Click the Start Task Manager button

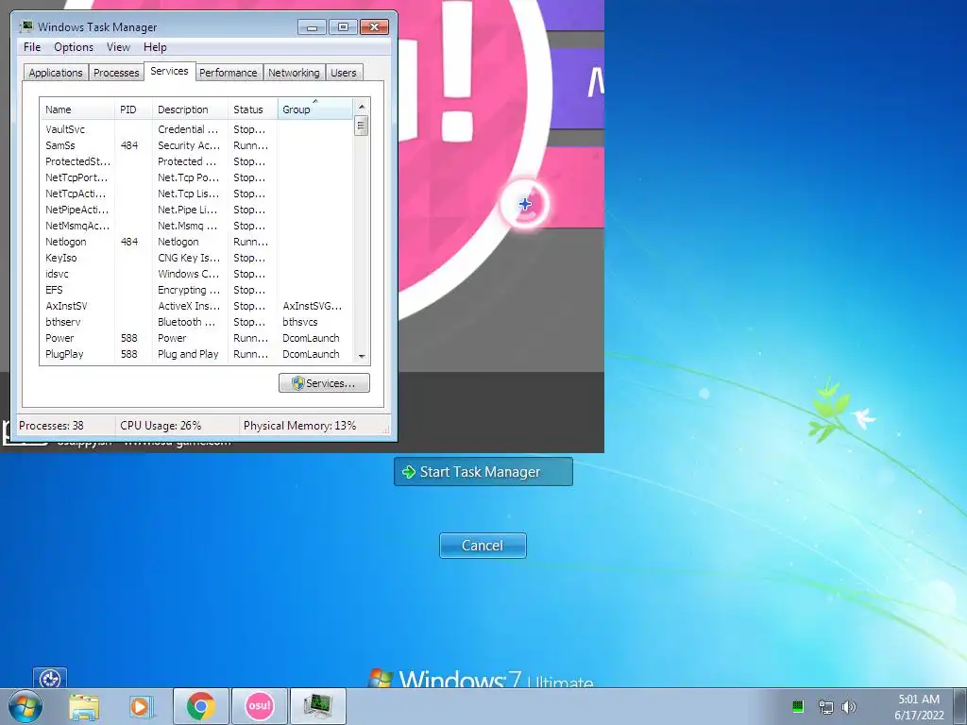[x=483, y=472]
